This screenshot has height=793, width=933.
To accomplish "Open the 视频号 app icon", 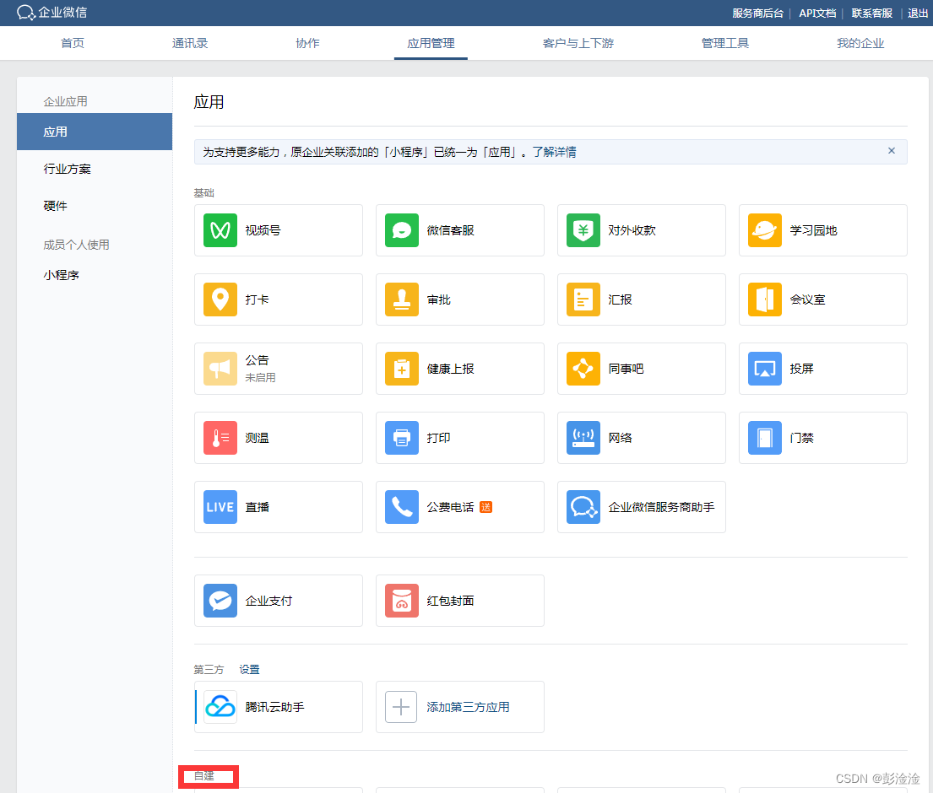I will click(x=220, y=230).
